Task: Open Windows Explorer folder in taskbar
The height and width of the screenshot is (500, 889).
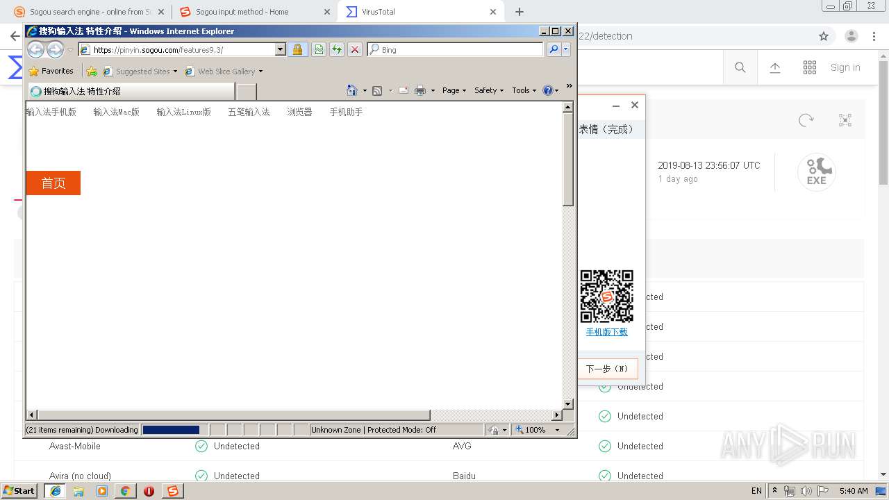Action: pyautogui.click(x=78, y=491)
